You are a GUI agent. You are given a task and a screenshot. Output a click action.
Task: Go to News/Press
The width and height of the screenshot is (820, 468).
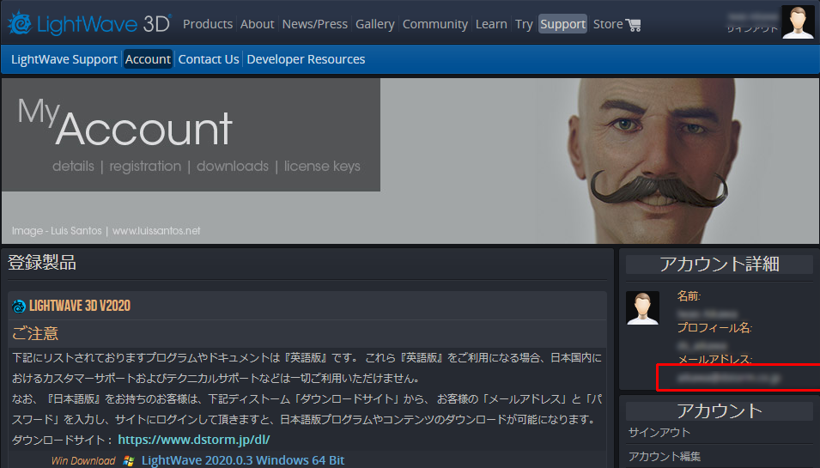(x=315, y=24)
